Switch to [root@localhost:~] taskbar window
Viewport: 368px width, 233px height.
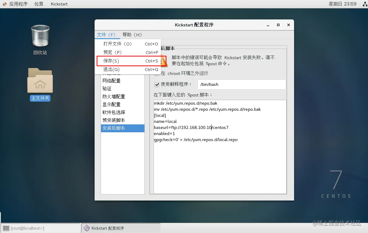click(x=40, y=228)
